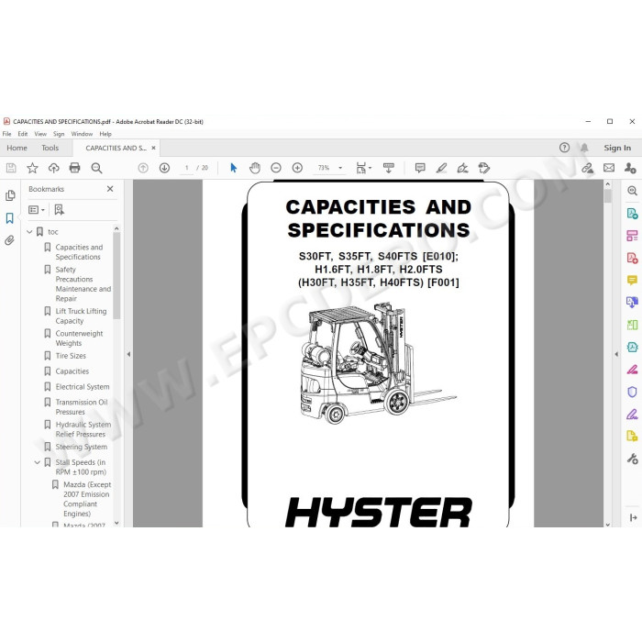Open the bookmark options list dropdown

point(37,210)
